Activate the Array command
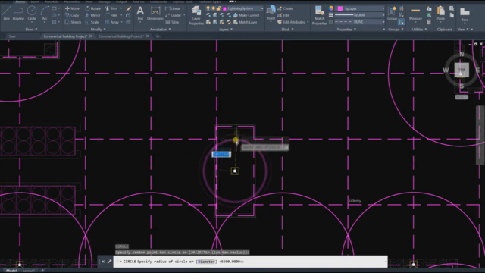 (111, 22)
